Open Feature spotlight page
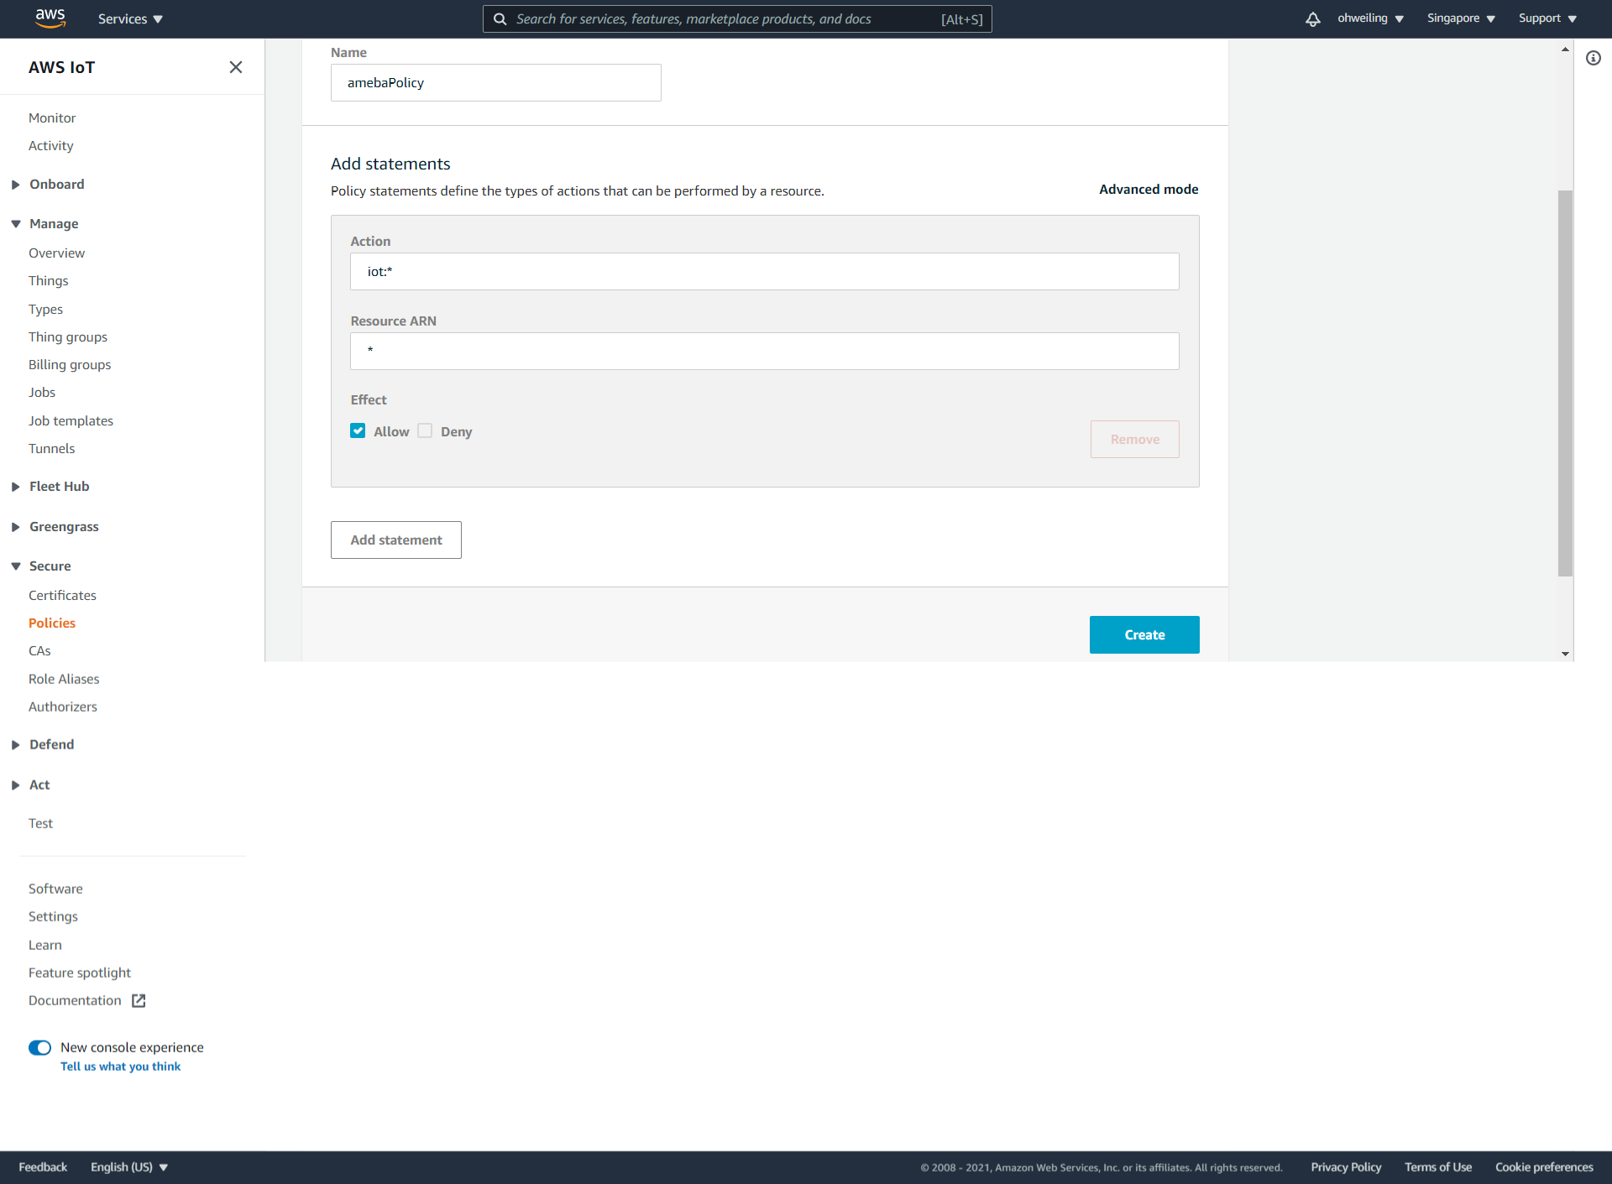The height and width of the screenshot is (1184, 1612). (x=80, y=973)
